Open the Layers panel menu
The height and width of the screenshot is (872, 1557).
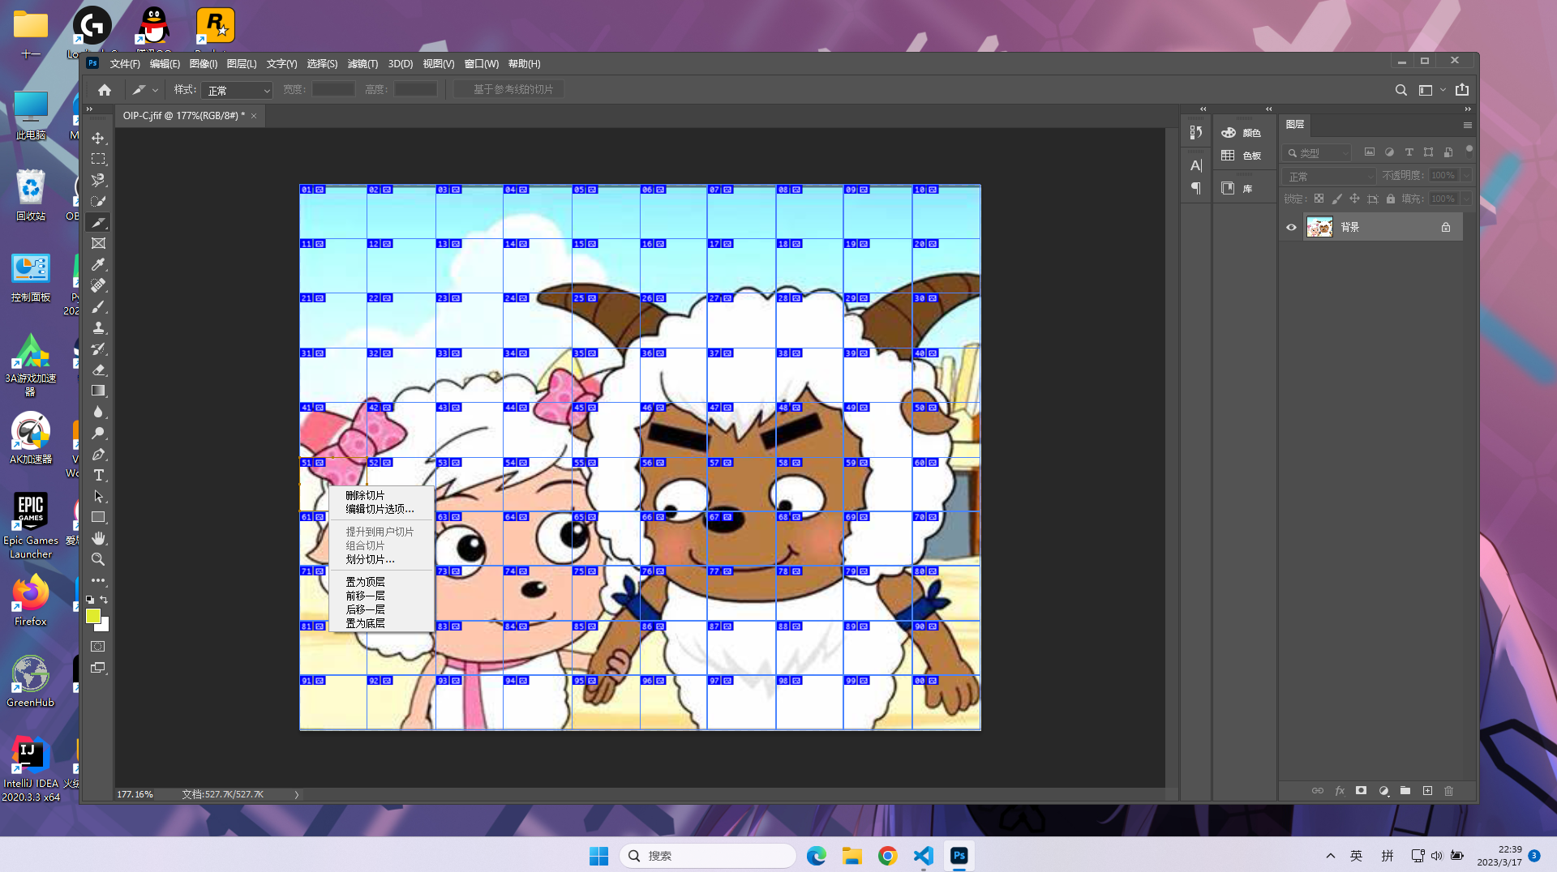pos(1467,126)
